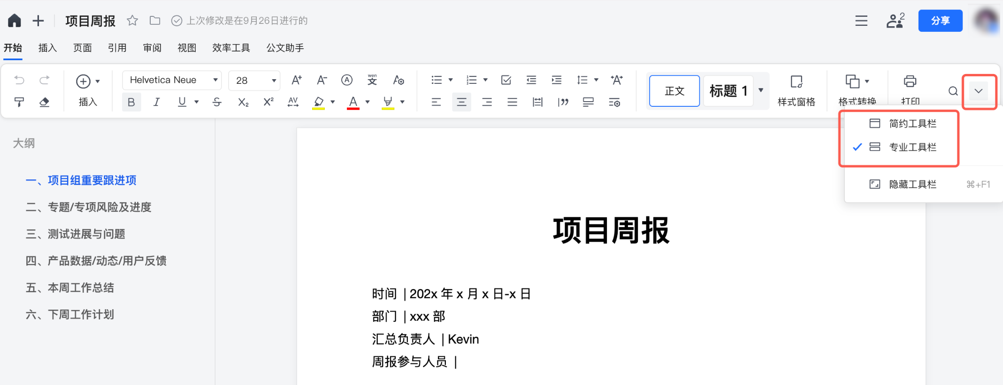
Task: Decrease font size with A- icon
Action: click(322, 80)
